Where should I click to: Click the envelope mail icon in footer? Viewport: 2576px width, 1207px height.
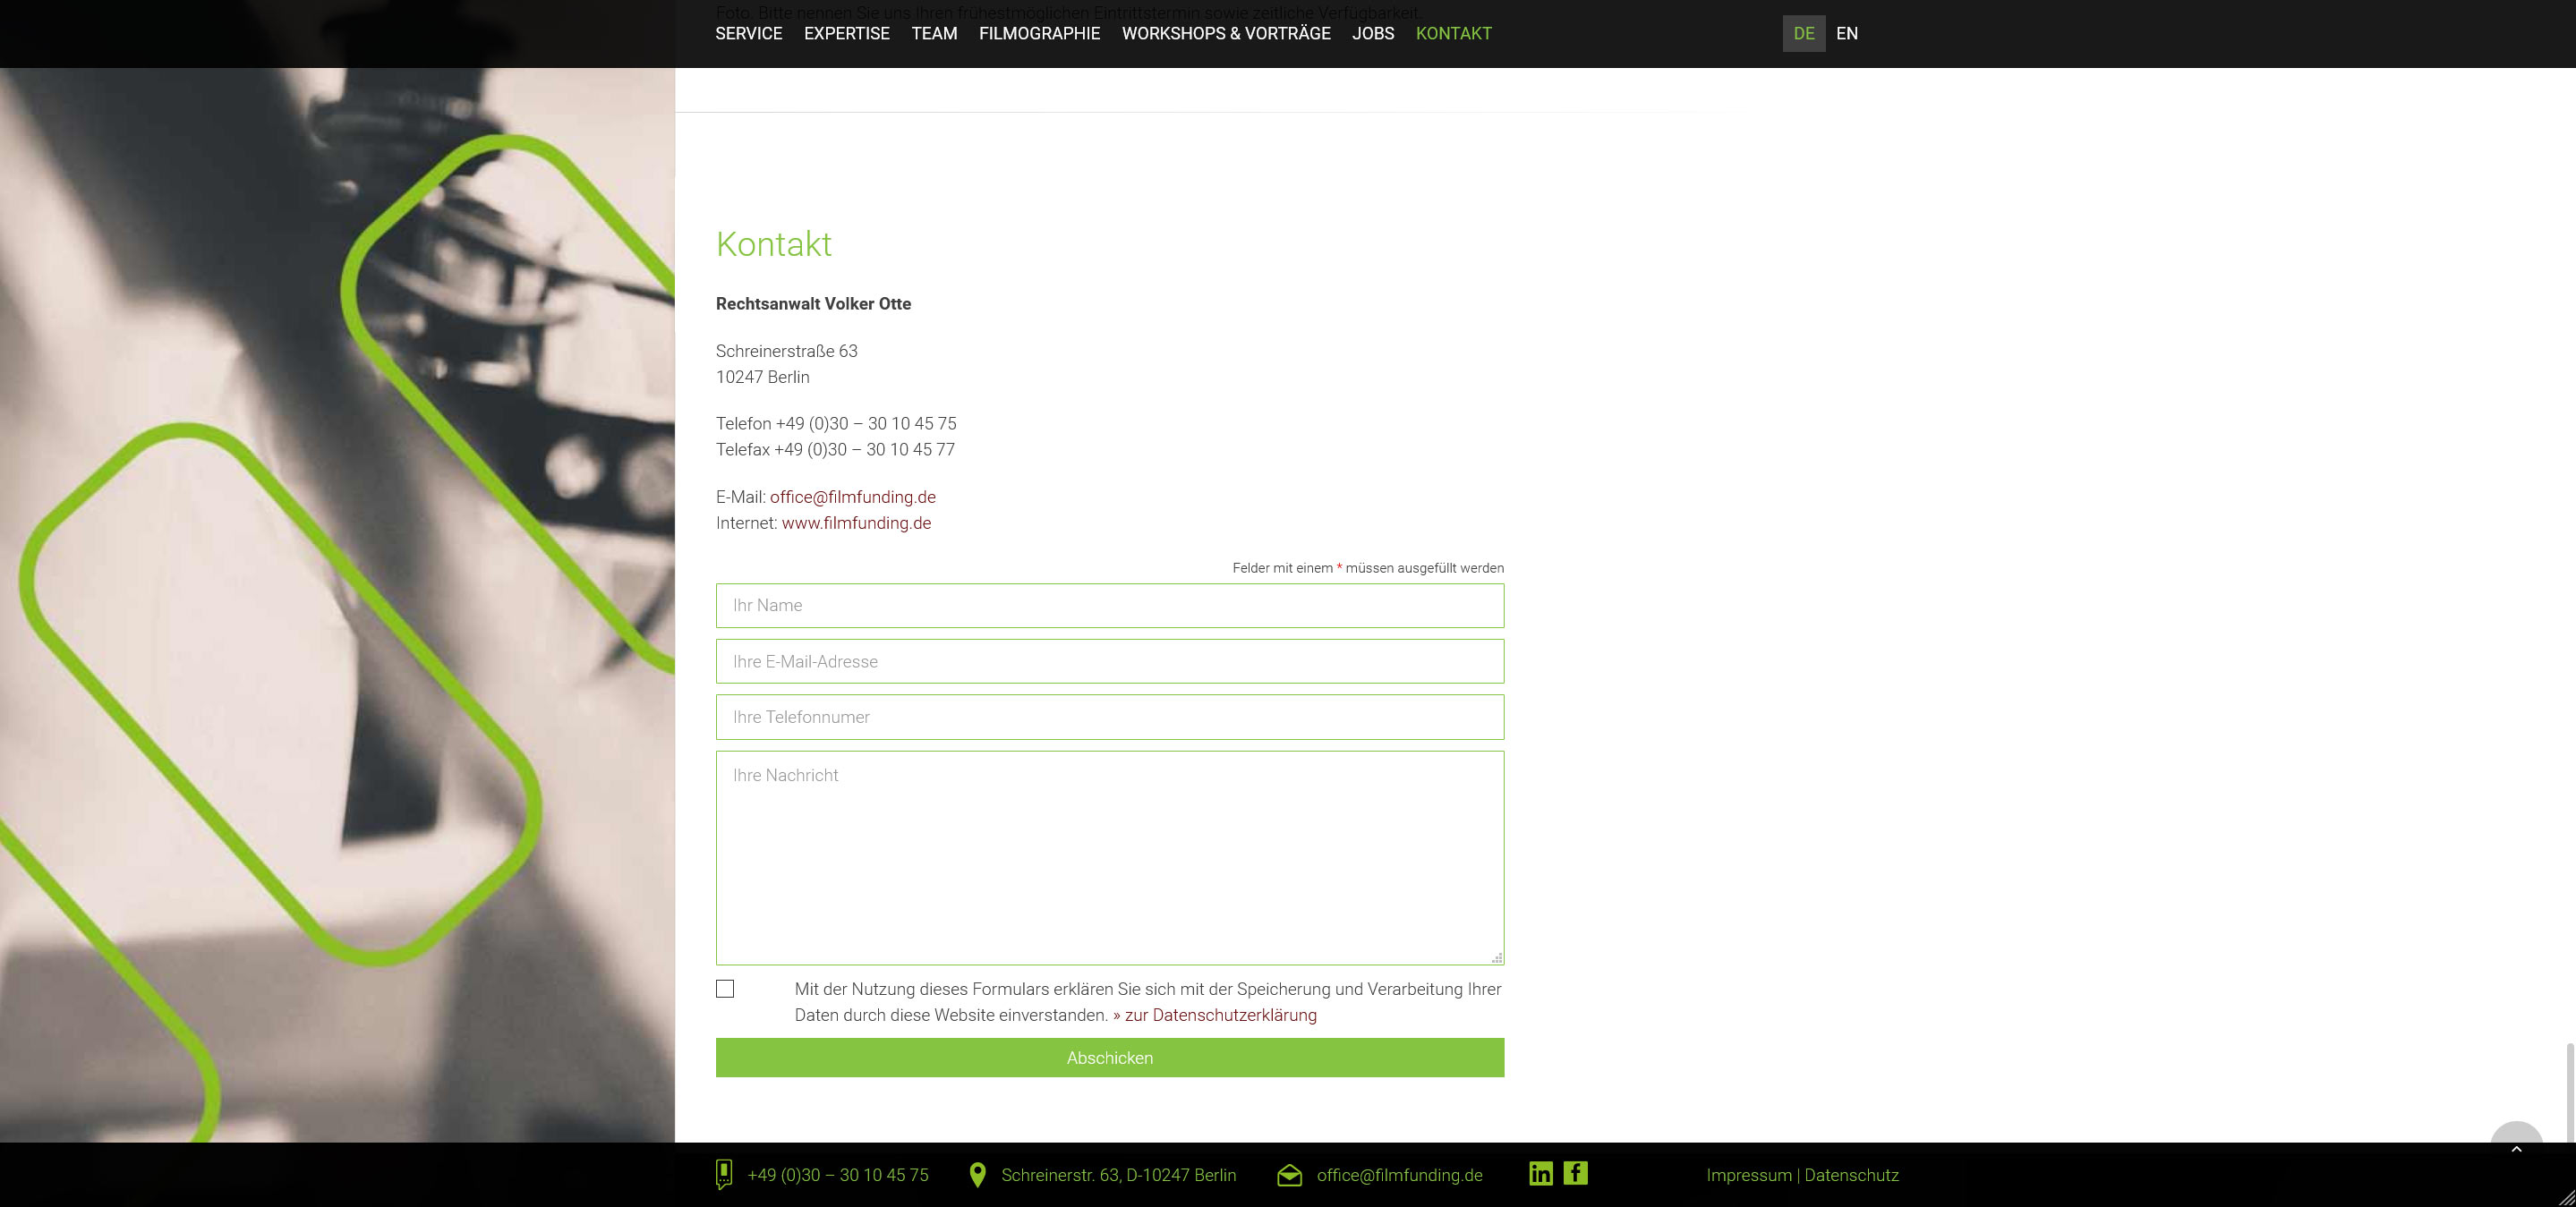tap(1290, 1175)
